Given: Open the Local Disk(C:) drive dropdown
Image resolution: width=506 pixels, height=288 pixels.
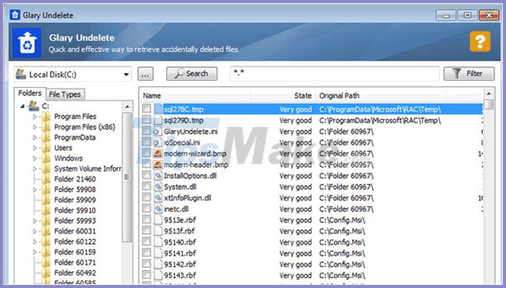Looking at the screenshot, I should pyautogui.click(x=126, y=75).
